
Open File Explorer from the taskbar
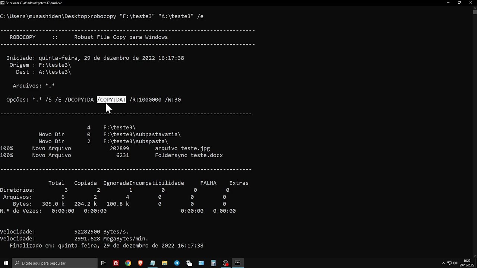coord(165,263)
